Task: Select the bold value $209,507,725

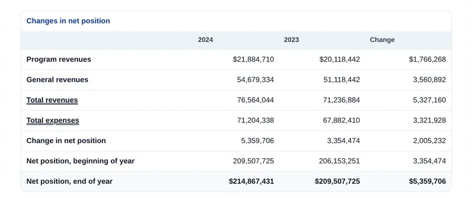Action: click(338, 181)
